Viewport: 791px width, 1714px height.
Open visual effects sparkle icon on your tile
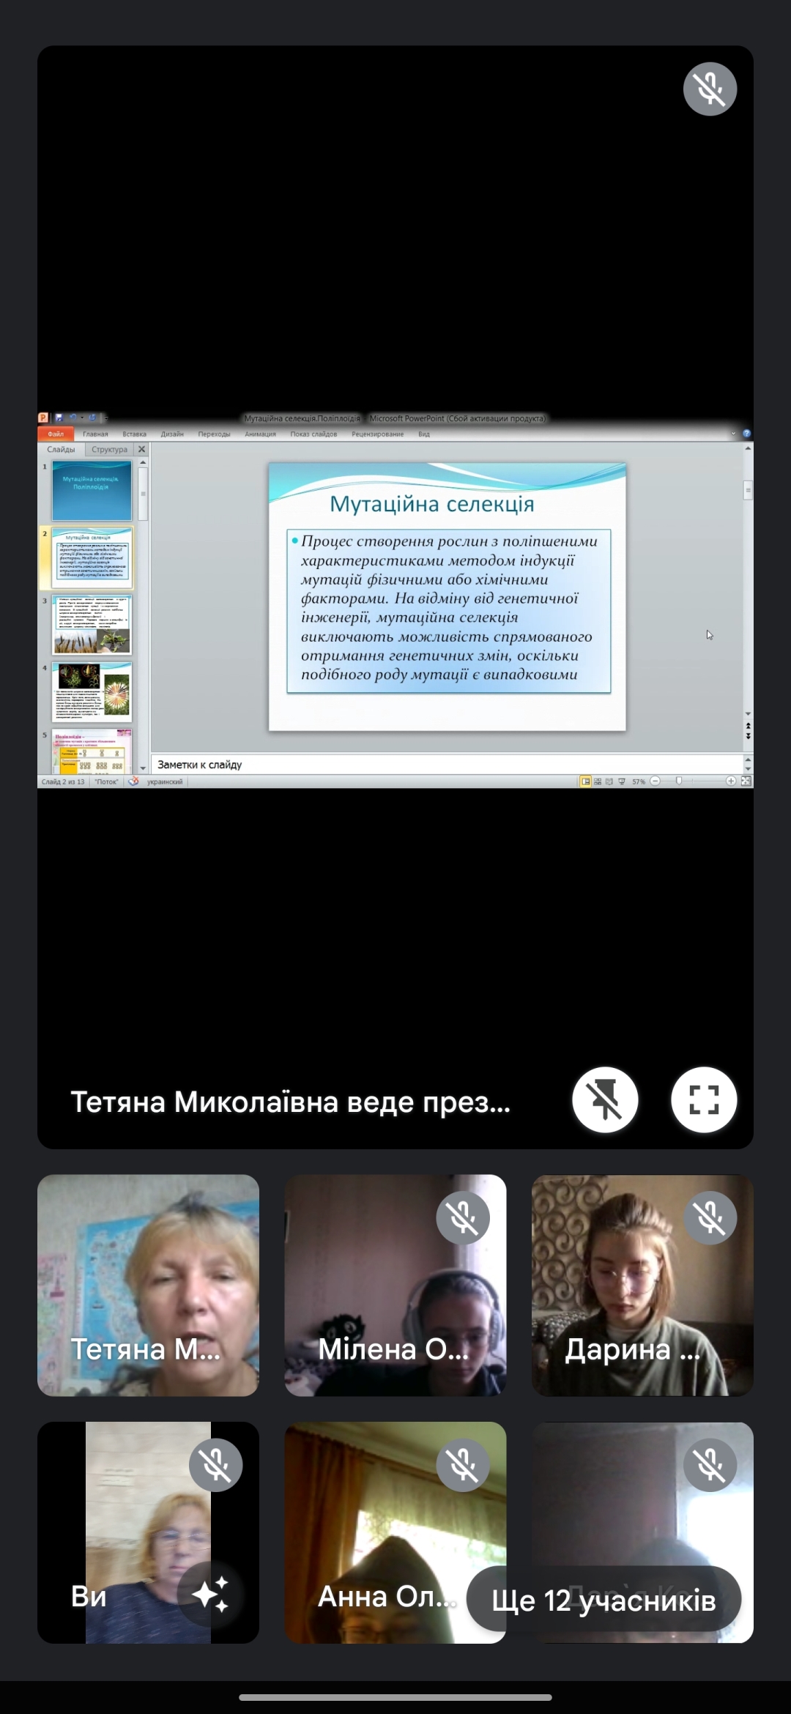click(210, 1595)
